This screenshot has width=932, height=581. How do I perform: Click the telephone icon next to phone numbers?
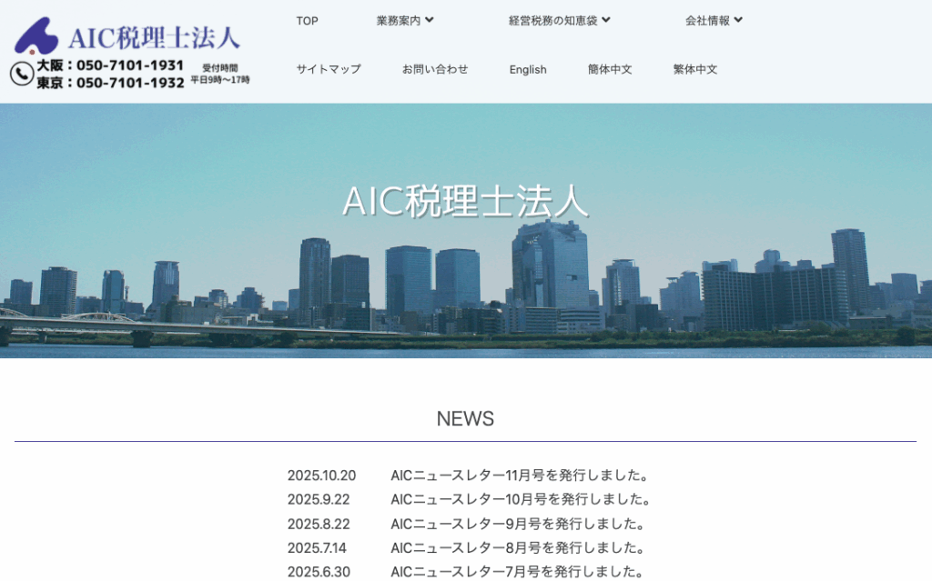point(23,71)
